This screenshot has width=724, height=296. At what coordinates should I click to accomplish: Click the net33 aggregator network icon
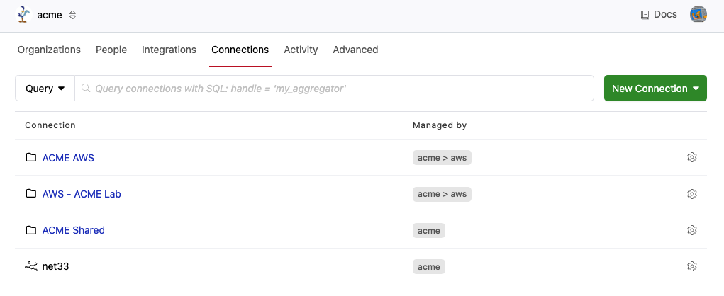[x=30, y=266]
